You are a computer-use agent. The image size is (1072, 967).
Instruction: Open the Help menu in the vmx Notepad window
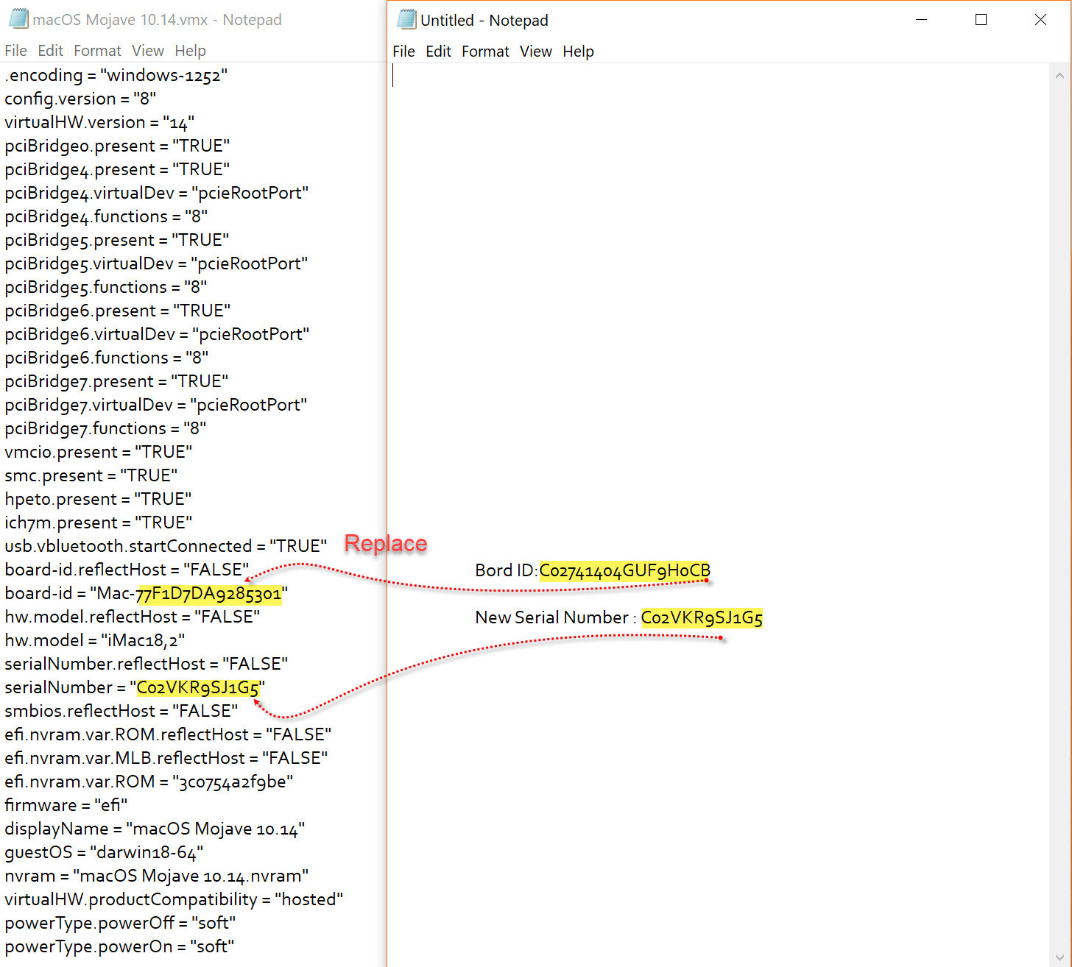[x=190, y=51]
